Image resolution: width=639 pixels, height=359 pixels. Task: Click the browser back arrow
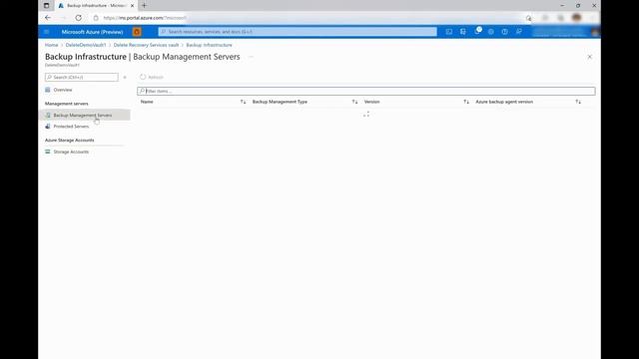pyautogui.click(x=48, y=18)
